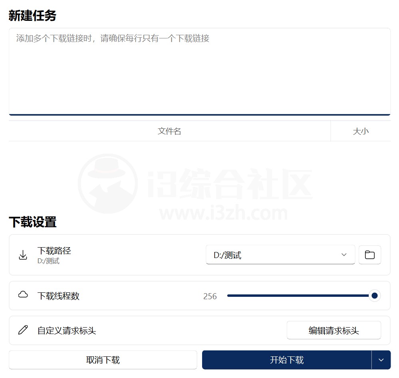Screen dimensions: 399x378
Task: Click the browse folder icon button
Action: (x=370, y=255)
